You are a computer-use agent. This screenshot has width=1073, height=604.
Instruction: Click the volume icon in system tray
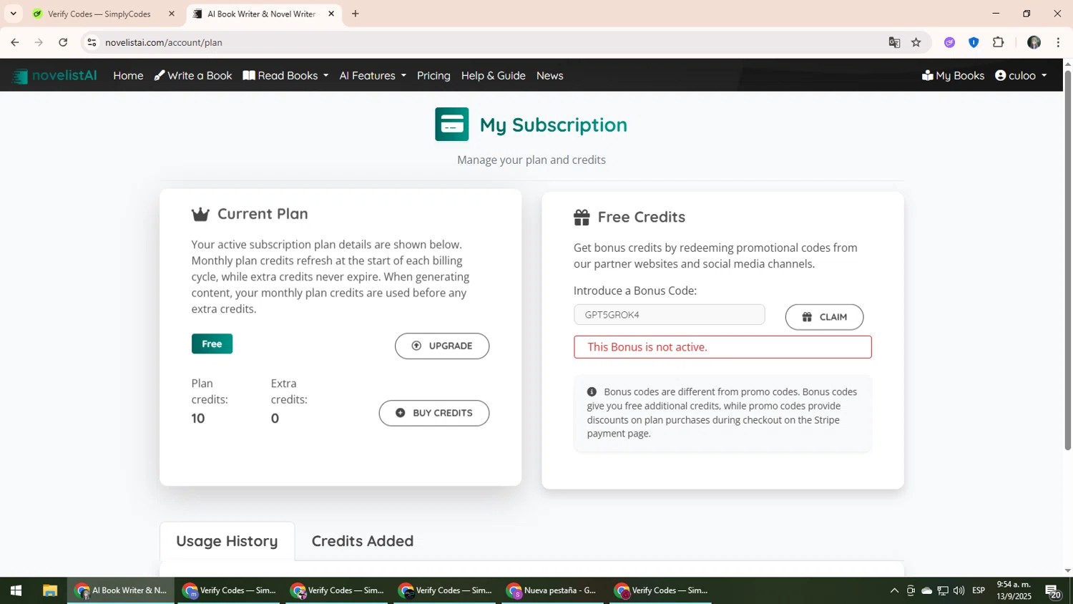pyautogui.click(x=959, y=590)
